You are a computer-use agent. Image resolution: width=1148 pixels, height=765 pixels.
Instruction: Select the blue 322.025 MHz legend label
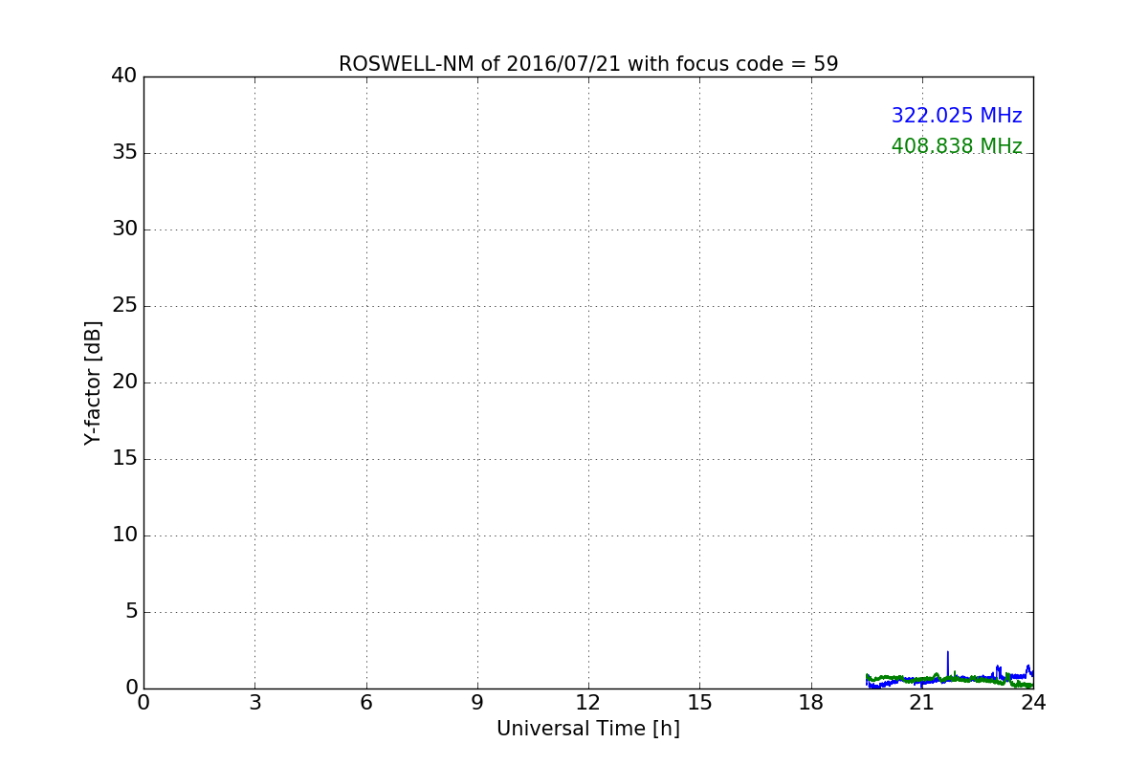[957, 116]
